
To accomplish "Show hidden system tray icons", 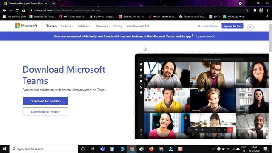I will [214, 149].
